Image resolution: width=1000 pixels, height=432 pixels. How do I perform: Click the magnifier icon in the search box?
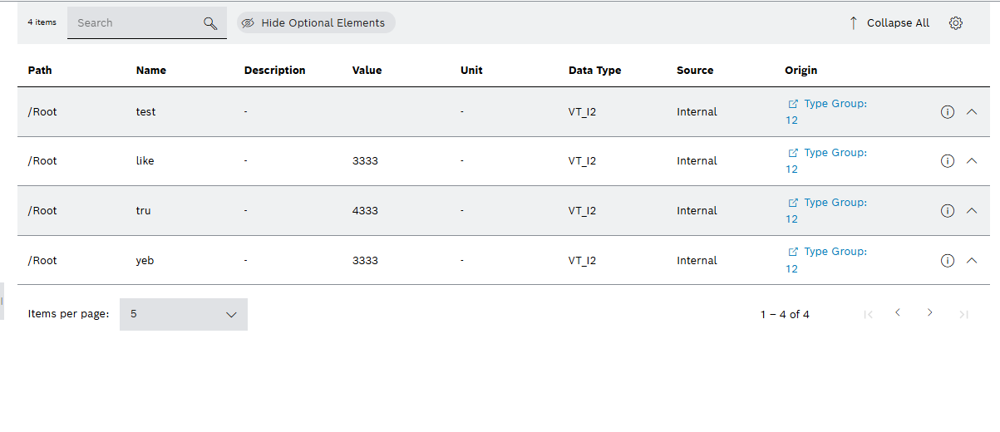(210, 23)
